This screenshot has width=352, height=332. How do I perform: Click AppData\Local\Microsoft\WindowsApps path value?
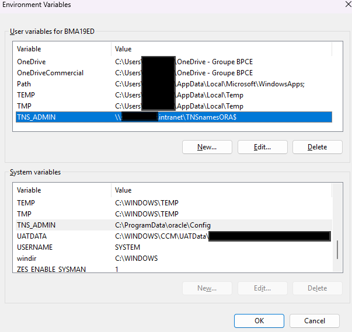241,84
